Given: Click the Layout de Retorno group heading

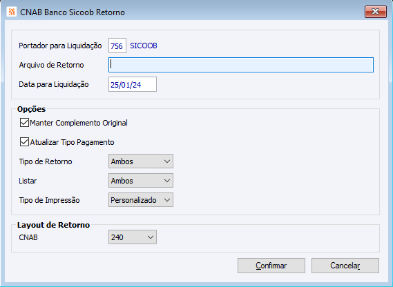Looking at the screenshot, I should click(x=53, y=225).
